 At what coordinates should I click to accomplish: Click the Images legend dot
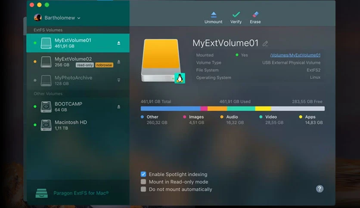tap(185, 117)
